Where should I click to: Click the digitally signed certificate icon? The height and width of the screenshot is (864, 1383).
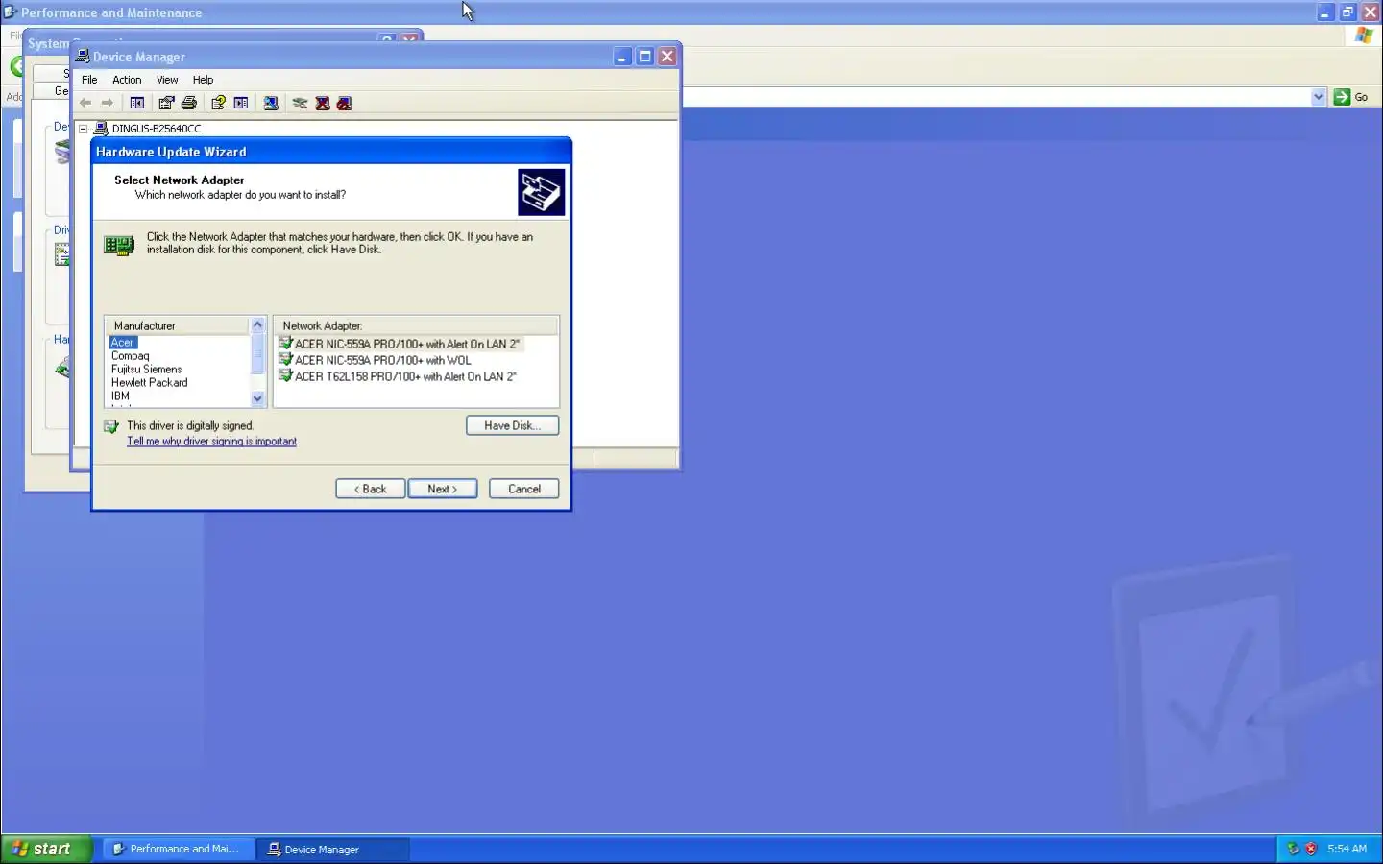[x=111, y=426]
